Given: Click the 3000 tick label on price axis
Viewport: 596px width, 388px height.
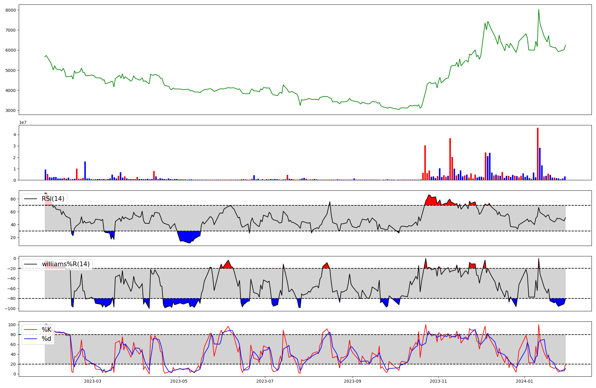Looking at the screenshot, I should point(10,110).
